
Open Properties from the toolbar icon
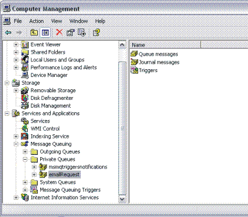70,33
